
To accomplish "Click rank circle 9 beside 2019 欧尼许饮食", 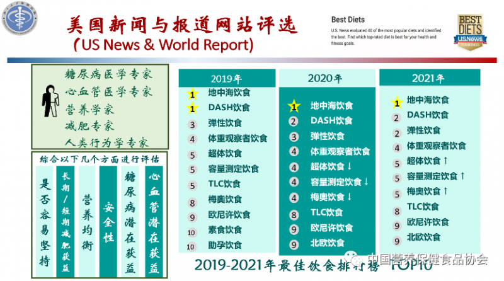I will (x=192, y=217).
